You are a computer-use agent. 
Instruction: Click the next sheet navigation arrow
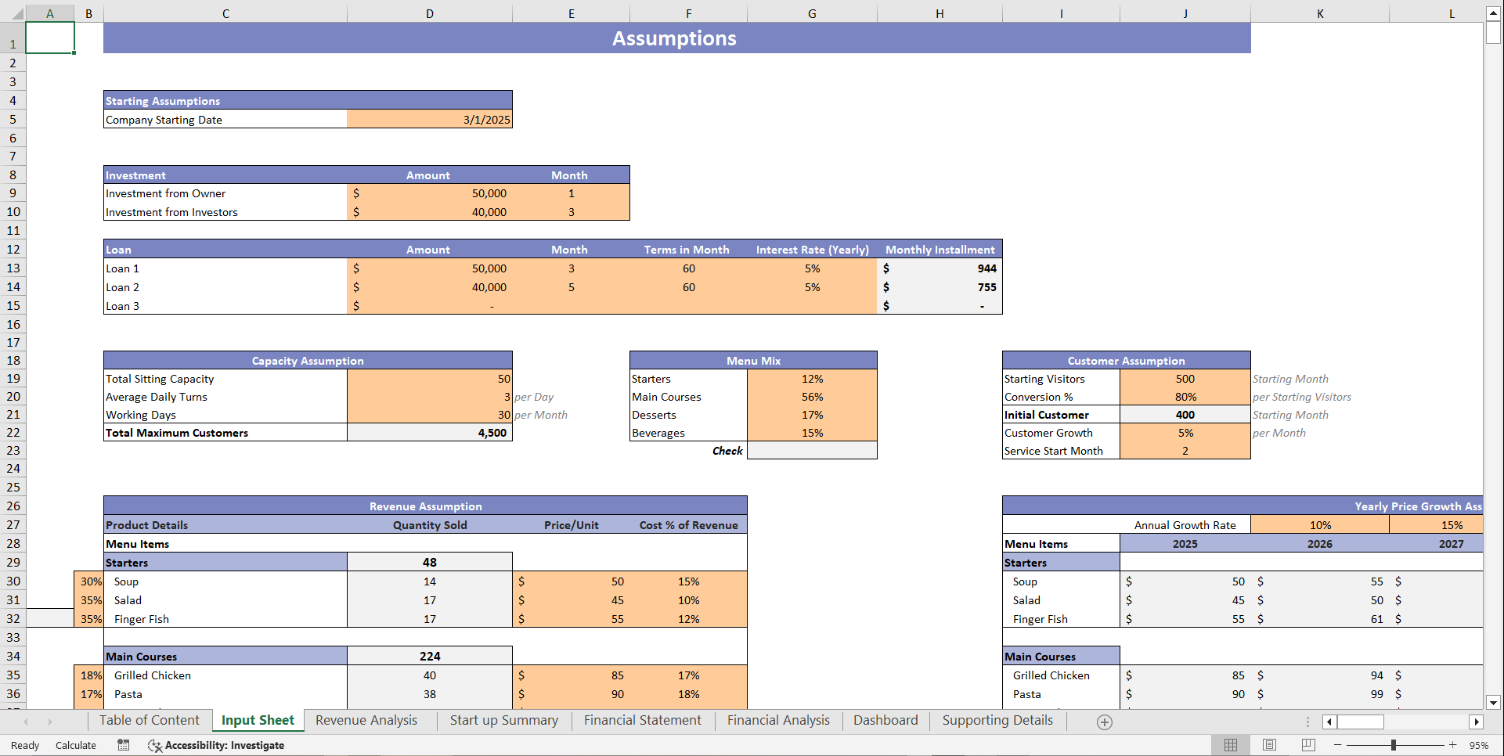point(50,722)
